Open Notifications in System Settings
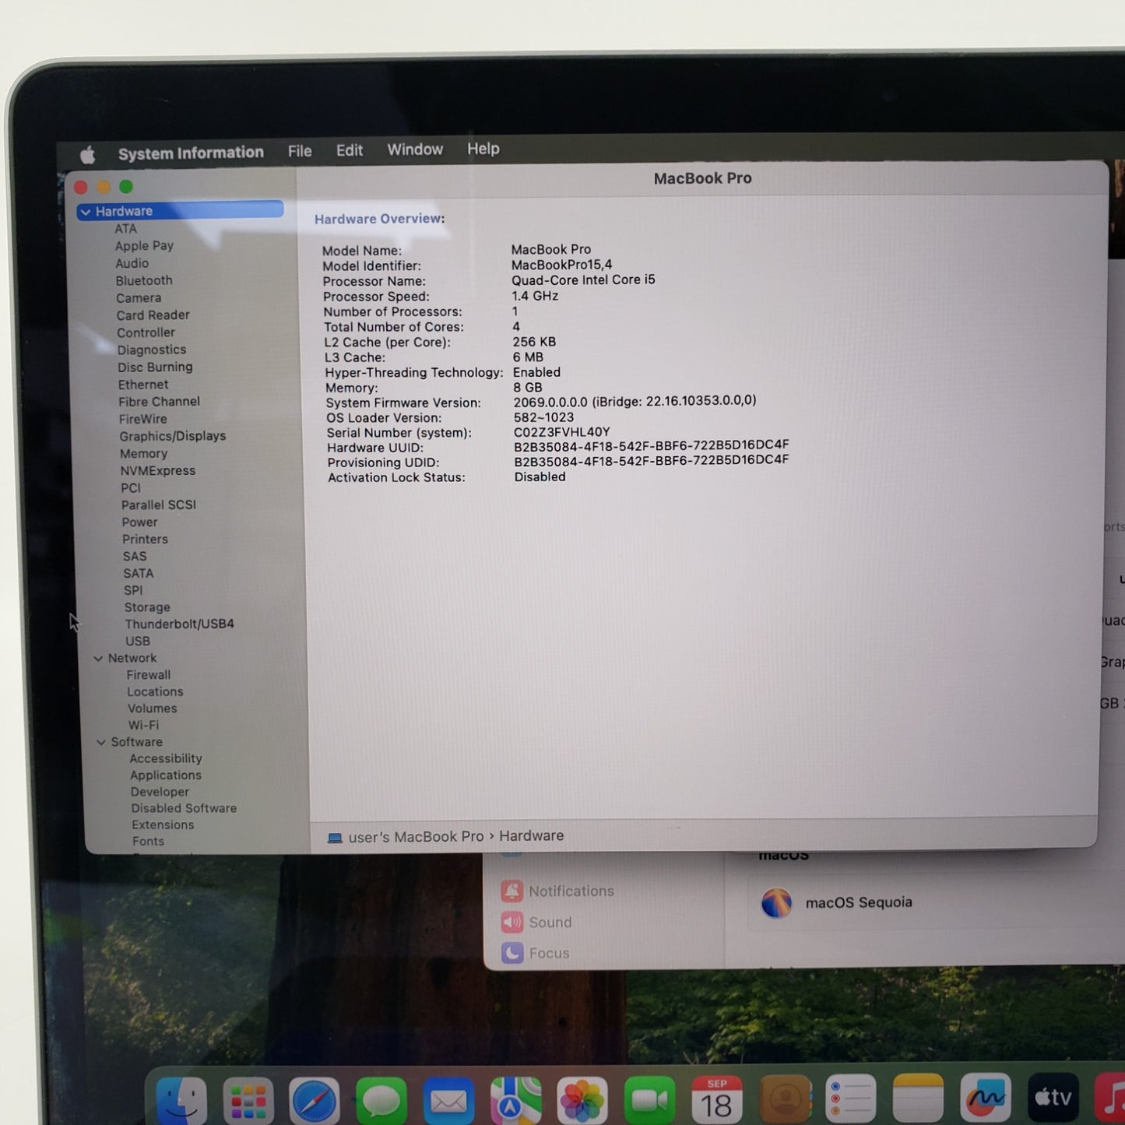 pyautogui.click(x=571, y=891)
